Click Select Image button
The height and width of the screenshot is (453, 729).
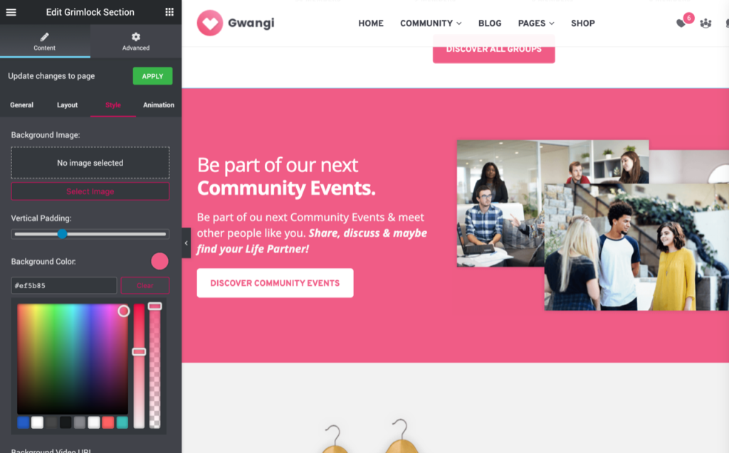pos(90,191)
